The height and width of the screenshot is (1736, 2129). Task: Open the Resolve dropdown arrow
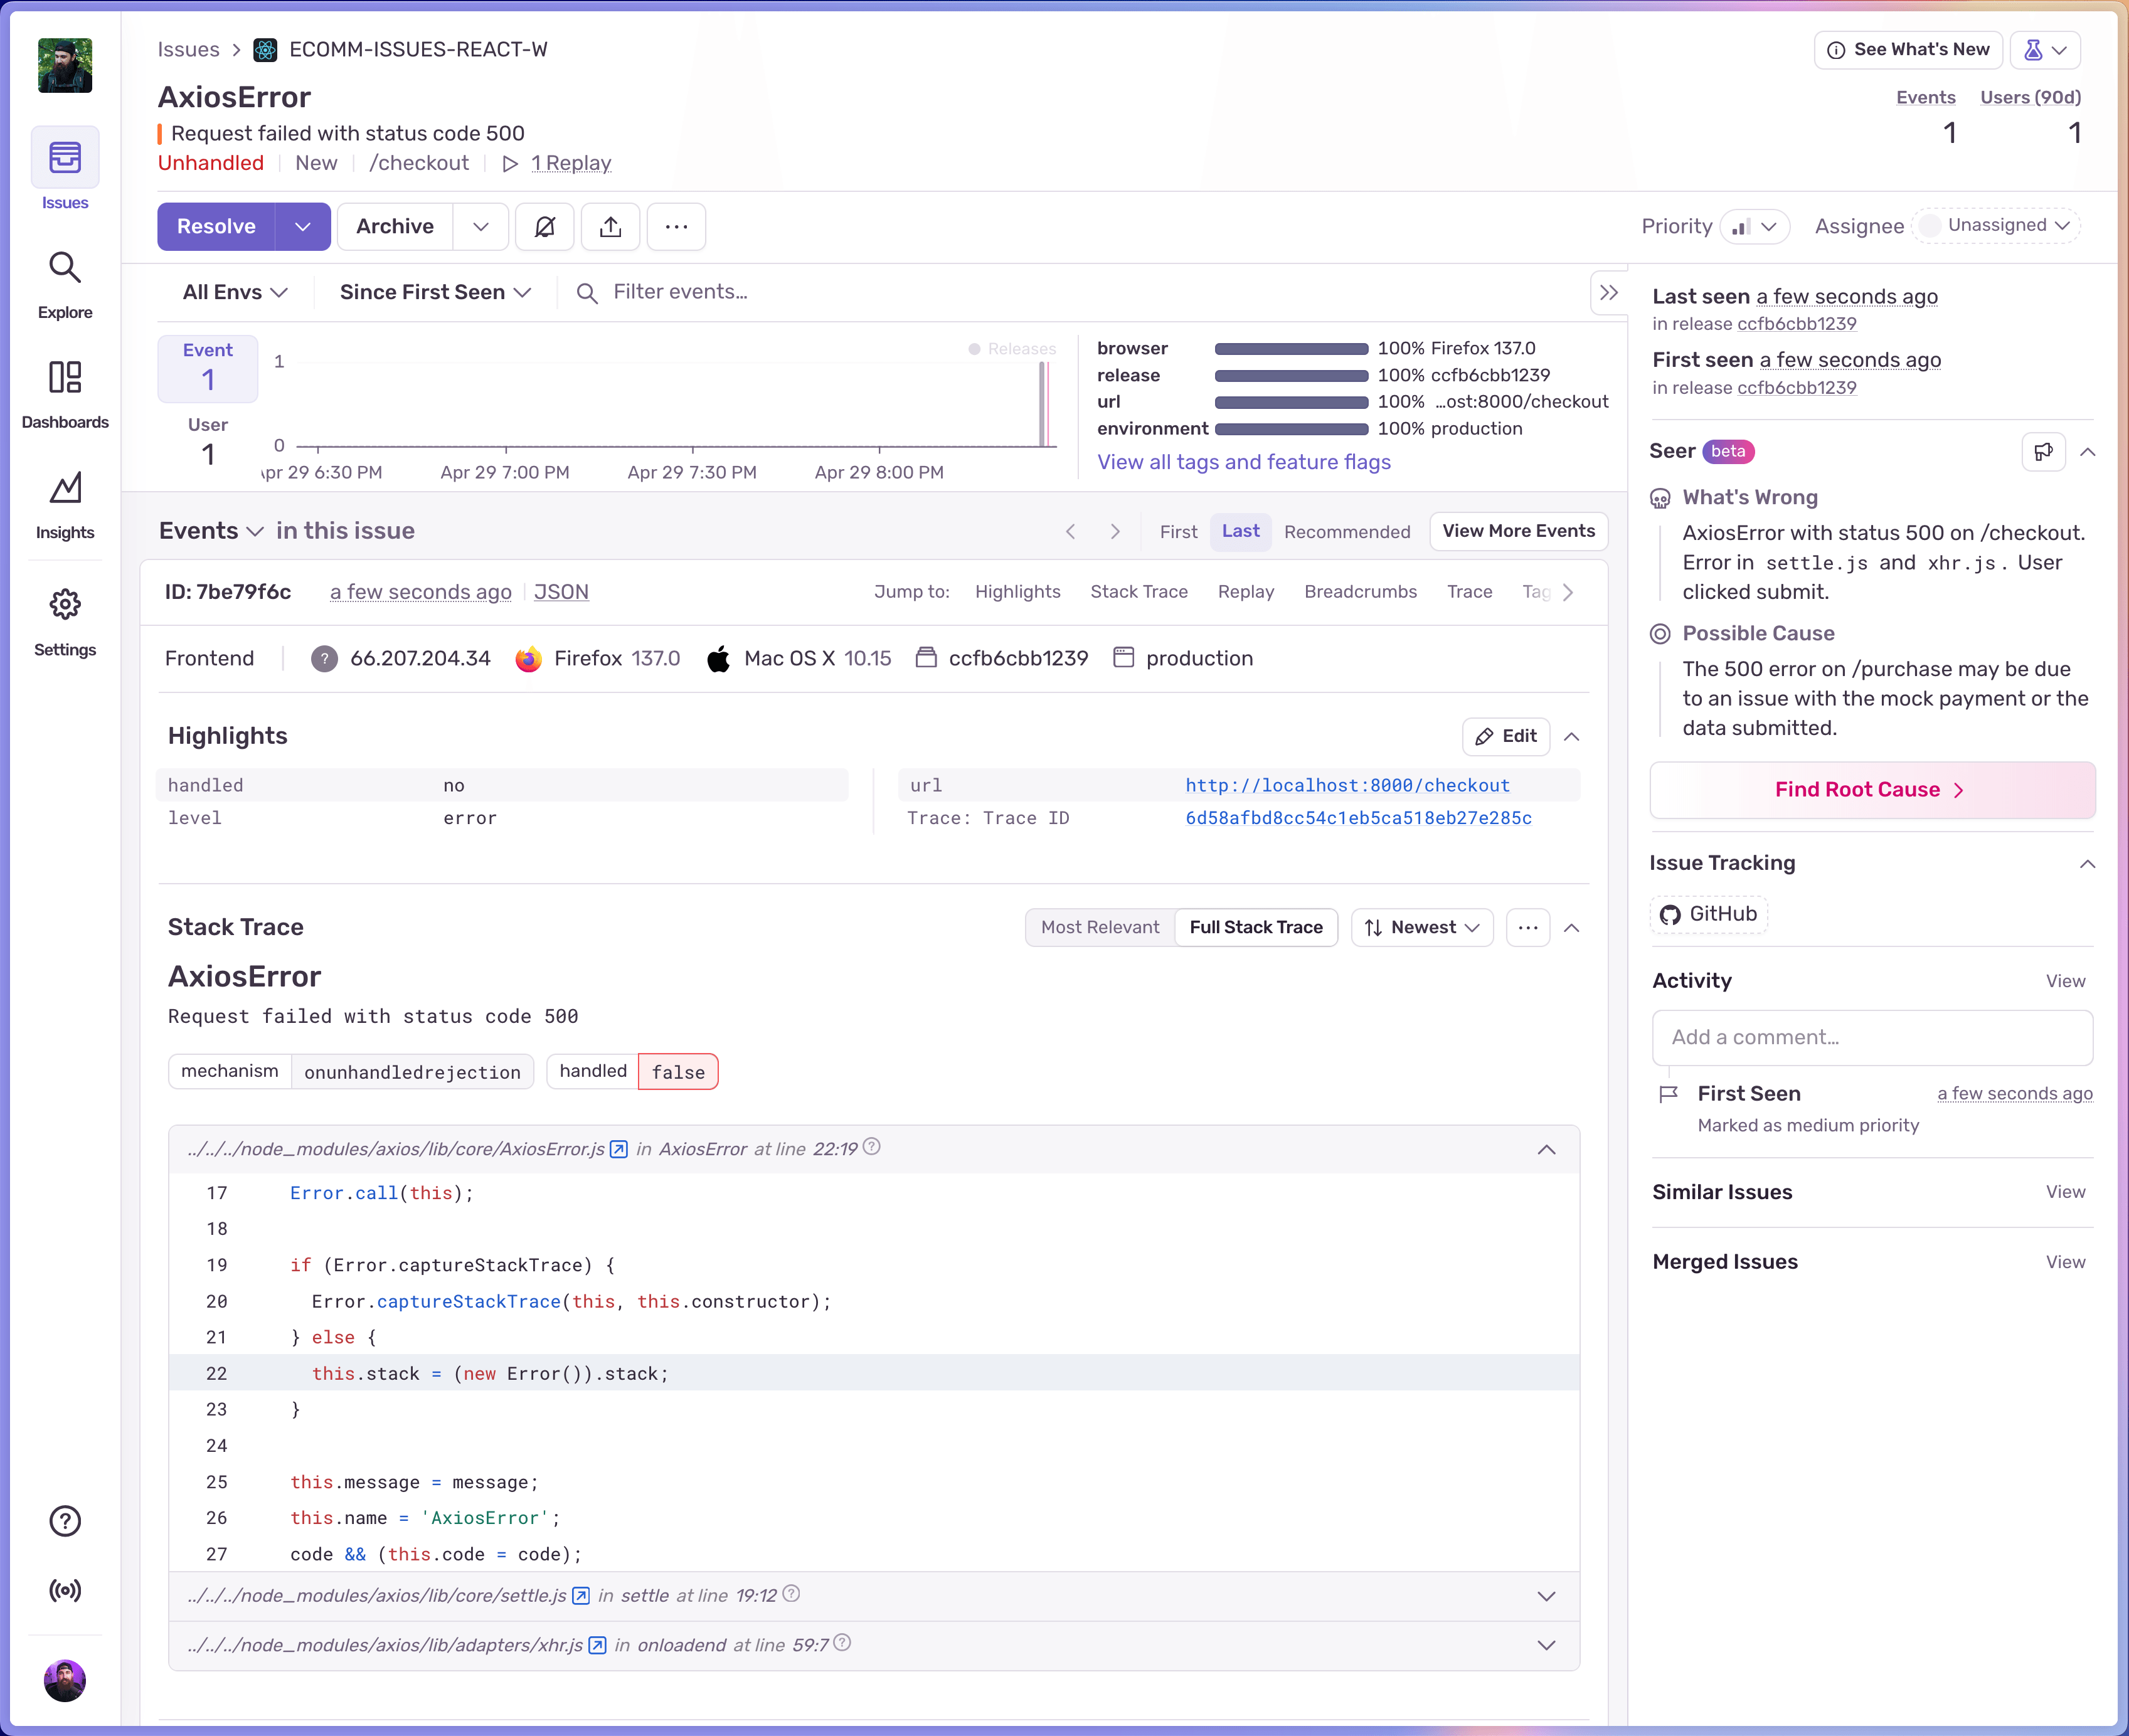click(x=303, y=227)
